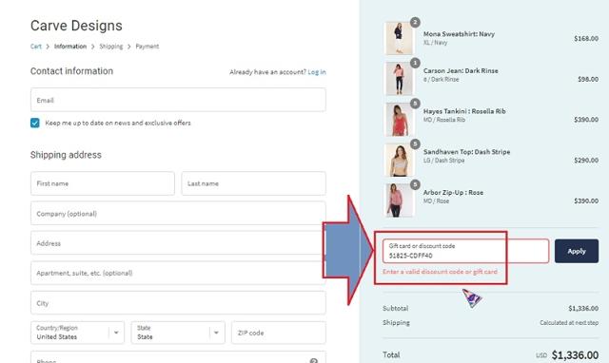This screenshot has width=609, height=363.
Task: Click the $98.00 price
Action: pos(588,79)
